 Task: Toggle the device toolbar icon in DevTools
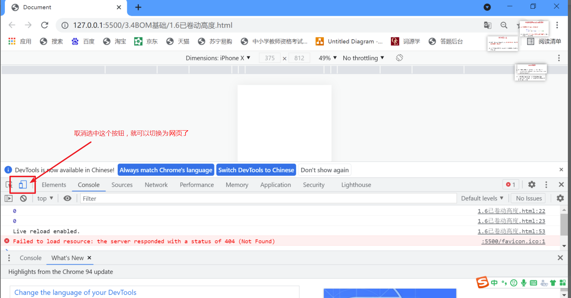pyautogui.click(x=23, y=185)
